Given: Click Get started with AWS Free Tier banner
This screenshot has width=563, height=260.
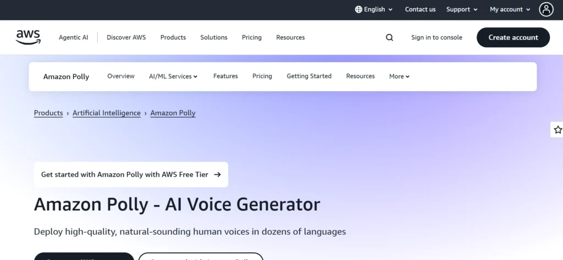Looking at the screenshot, I should 131,175.
